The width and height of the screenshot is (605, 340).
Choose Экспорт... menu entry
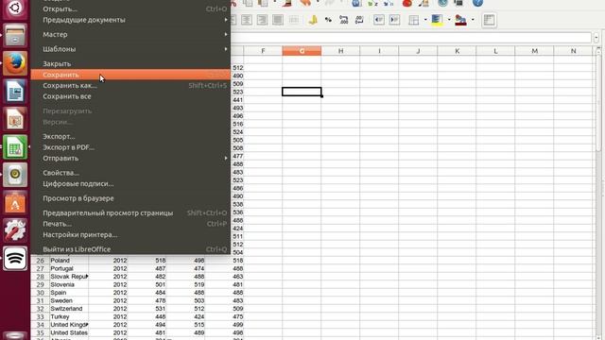[x=130, y=136]
